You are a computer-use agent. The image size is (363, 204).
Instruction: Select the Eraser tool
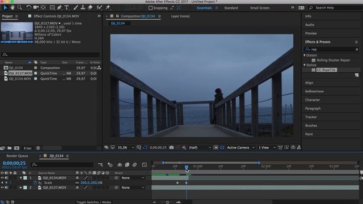90,7
